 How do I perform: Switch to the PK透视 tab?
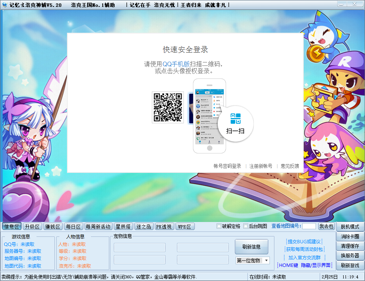164,226
